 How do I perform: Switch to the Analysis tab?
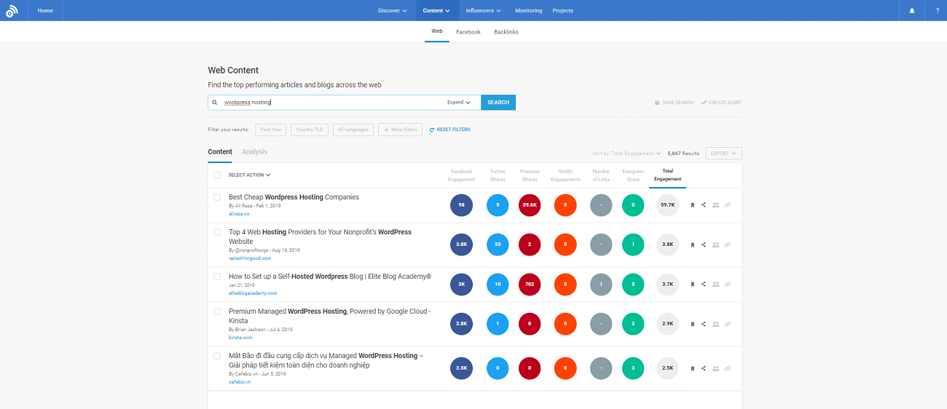pos(254,152)
